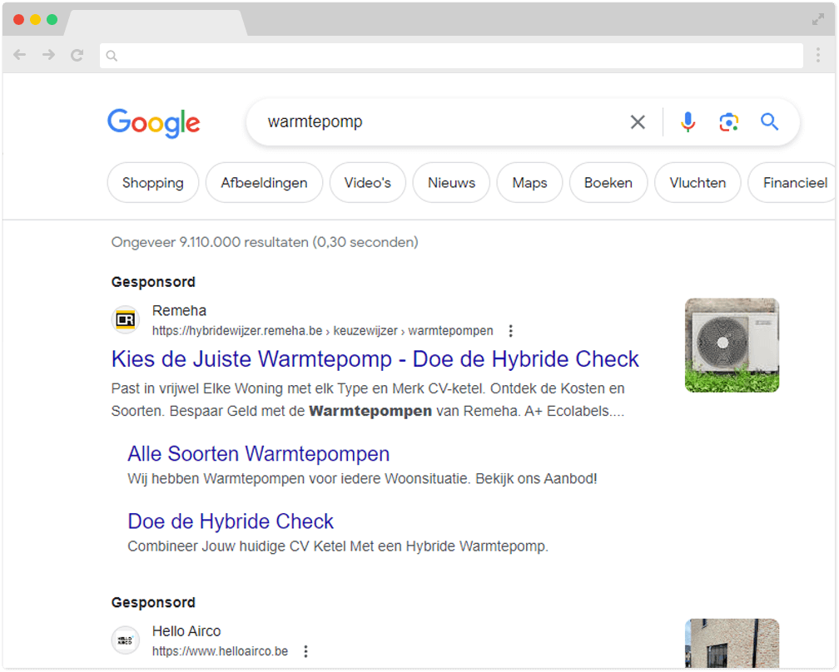This screenshot has width=839, height=672.
Task: Go back using the browser back arrow
Action: pos(20,55)
